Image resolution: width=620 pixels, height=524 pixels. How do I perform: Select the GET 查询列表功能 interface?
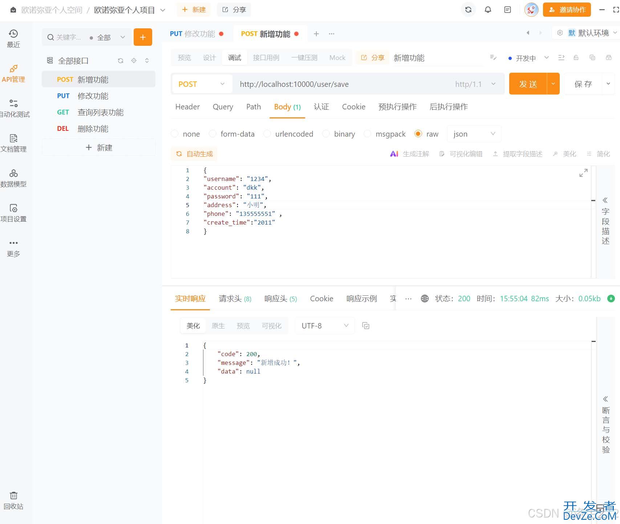(98, 112)
